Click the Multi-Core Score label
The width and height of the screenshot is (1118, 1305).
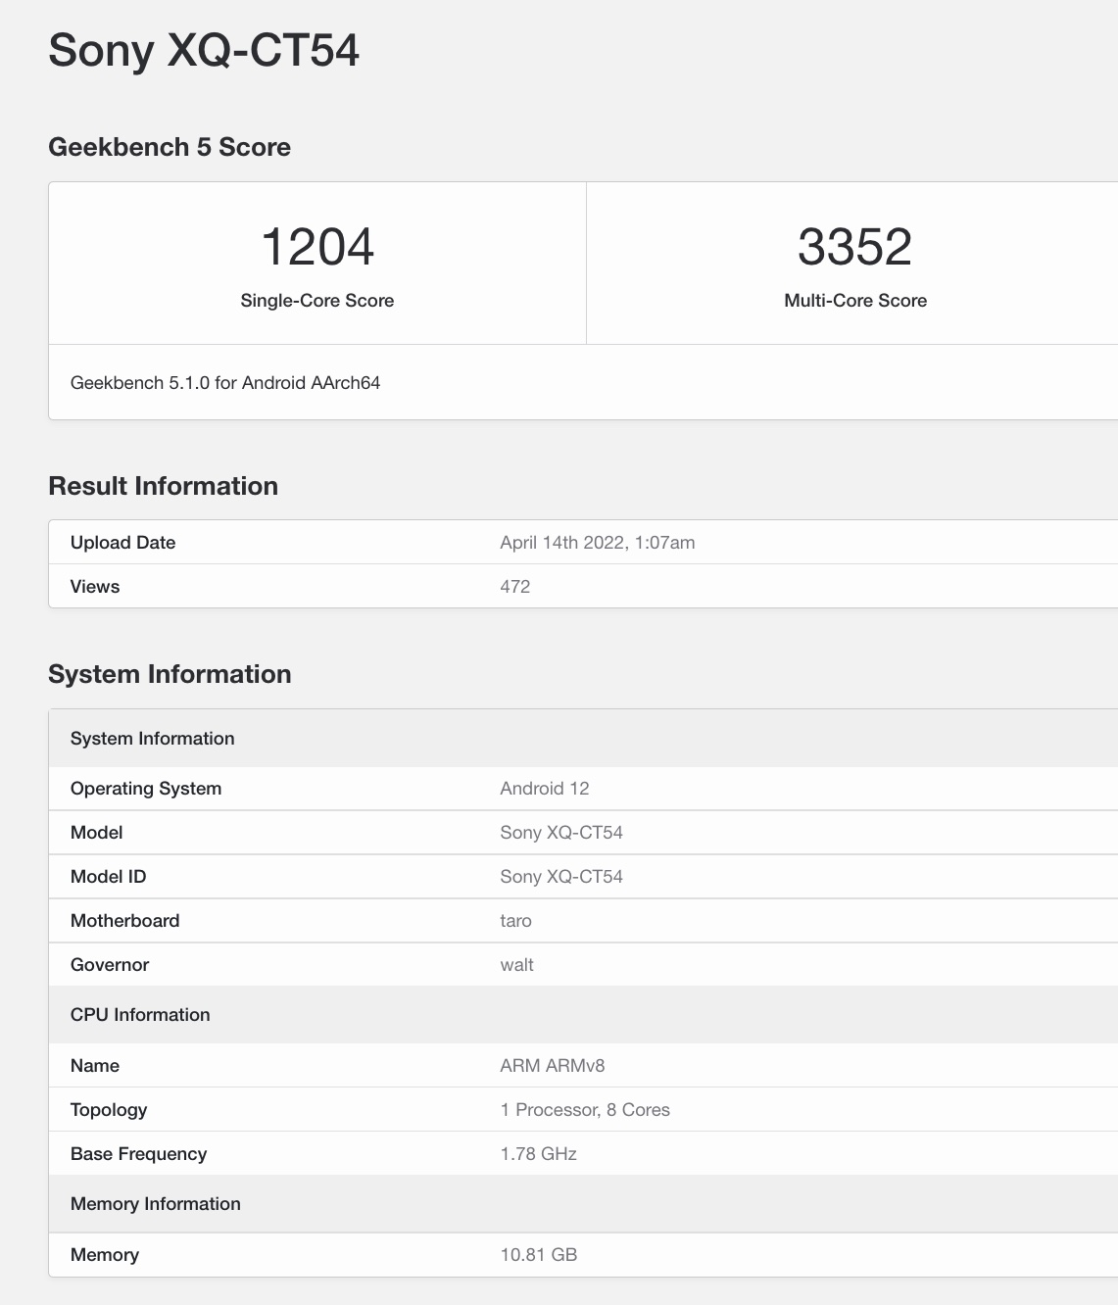coord(855,301)
